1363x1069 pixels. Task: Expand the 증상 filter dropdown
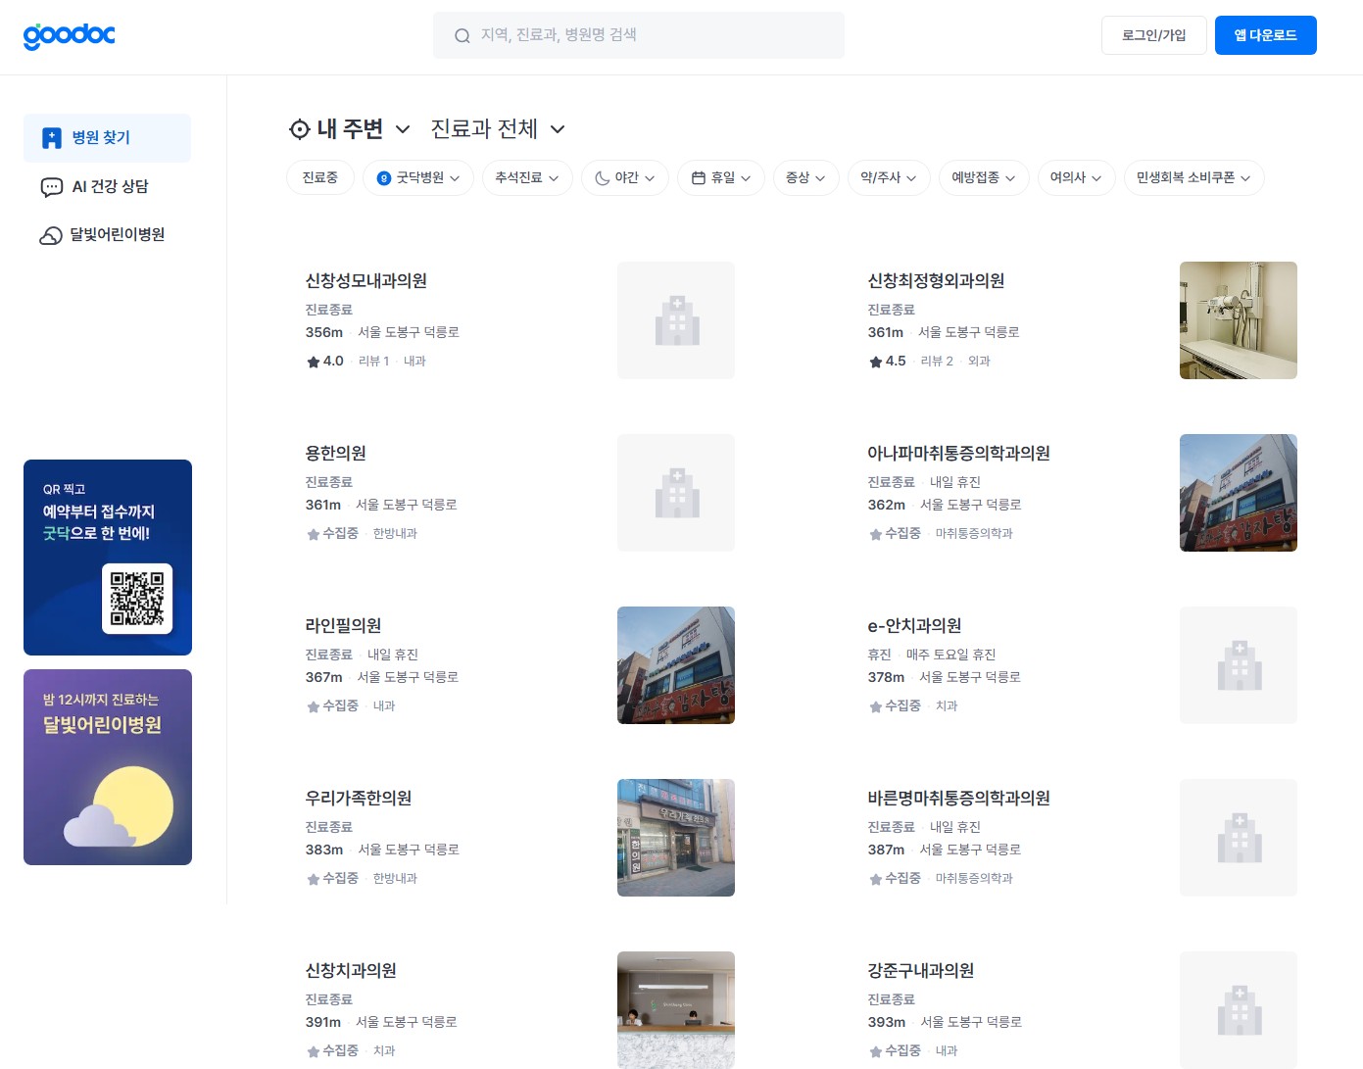pos(805,177)
